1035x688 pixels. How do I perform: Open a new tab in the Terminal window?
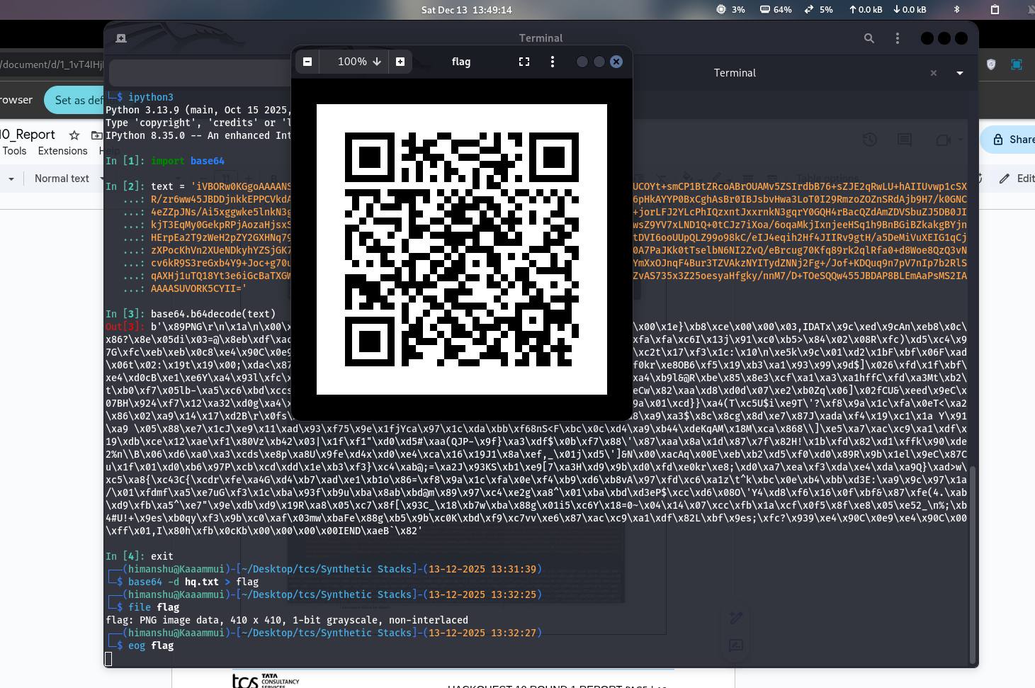pos(121,38)
